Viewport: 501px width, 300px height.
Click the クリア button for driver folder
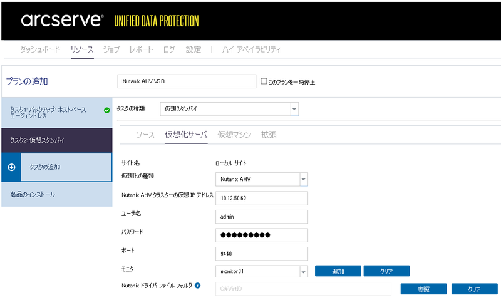pyautogui.click(x=475, y=289)
